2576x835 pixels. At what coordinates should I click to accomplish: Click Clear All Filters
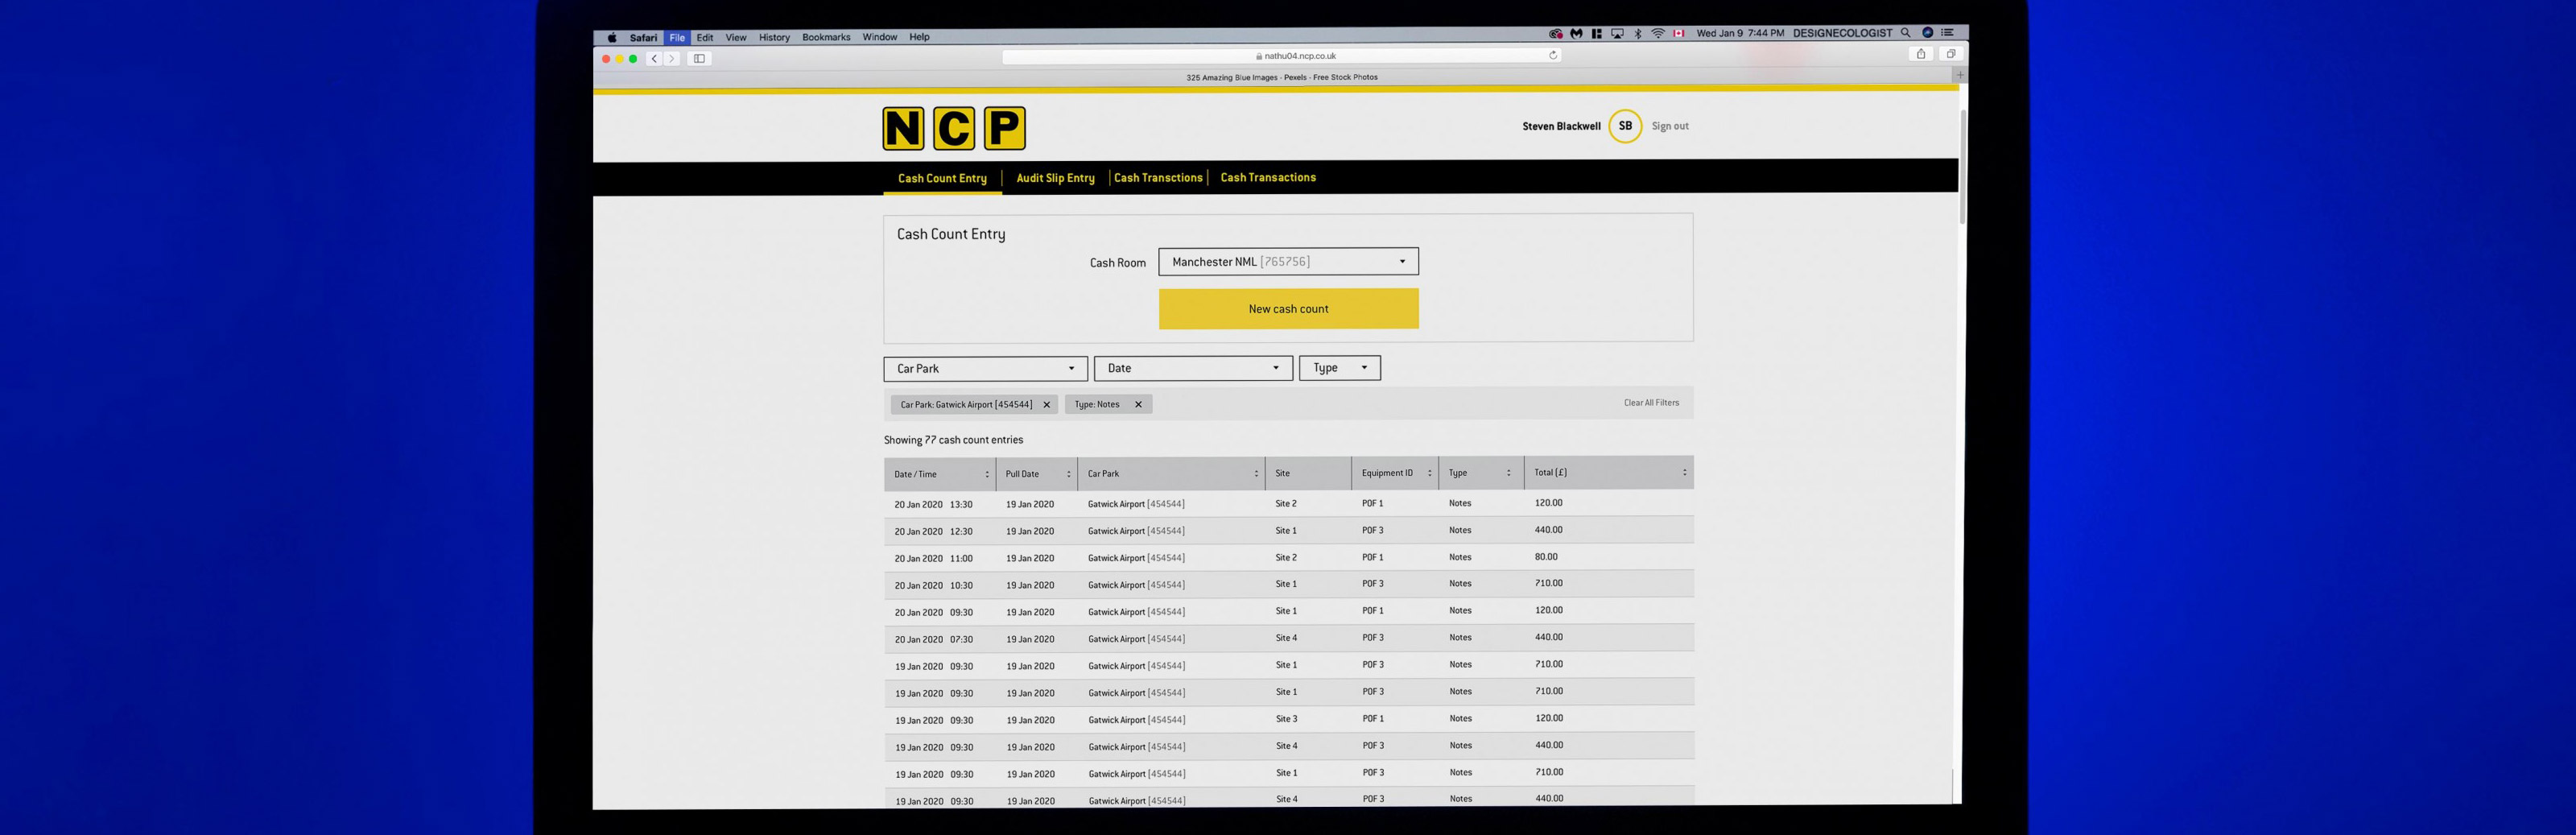tap(1651, 403)
